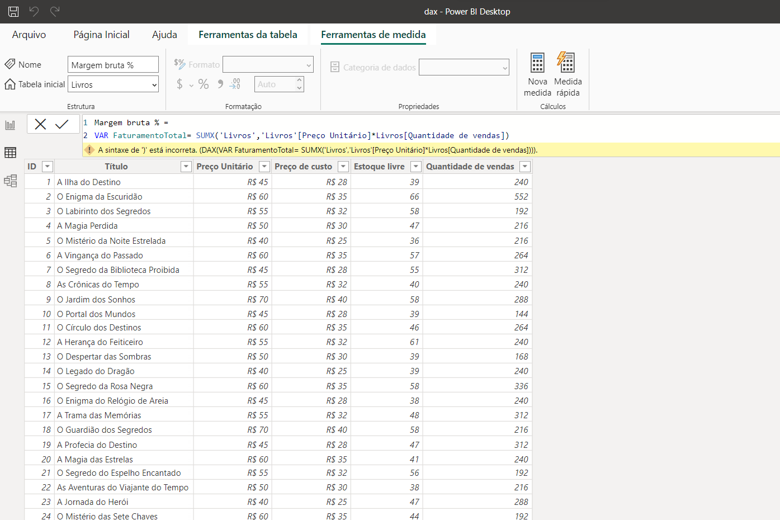Open the Tabela inicial Livros dropdown
This screenshot has height=520, width=780.
113,84
